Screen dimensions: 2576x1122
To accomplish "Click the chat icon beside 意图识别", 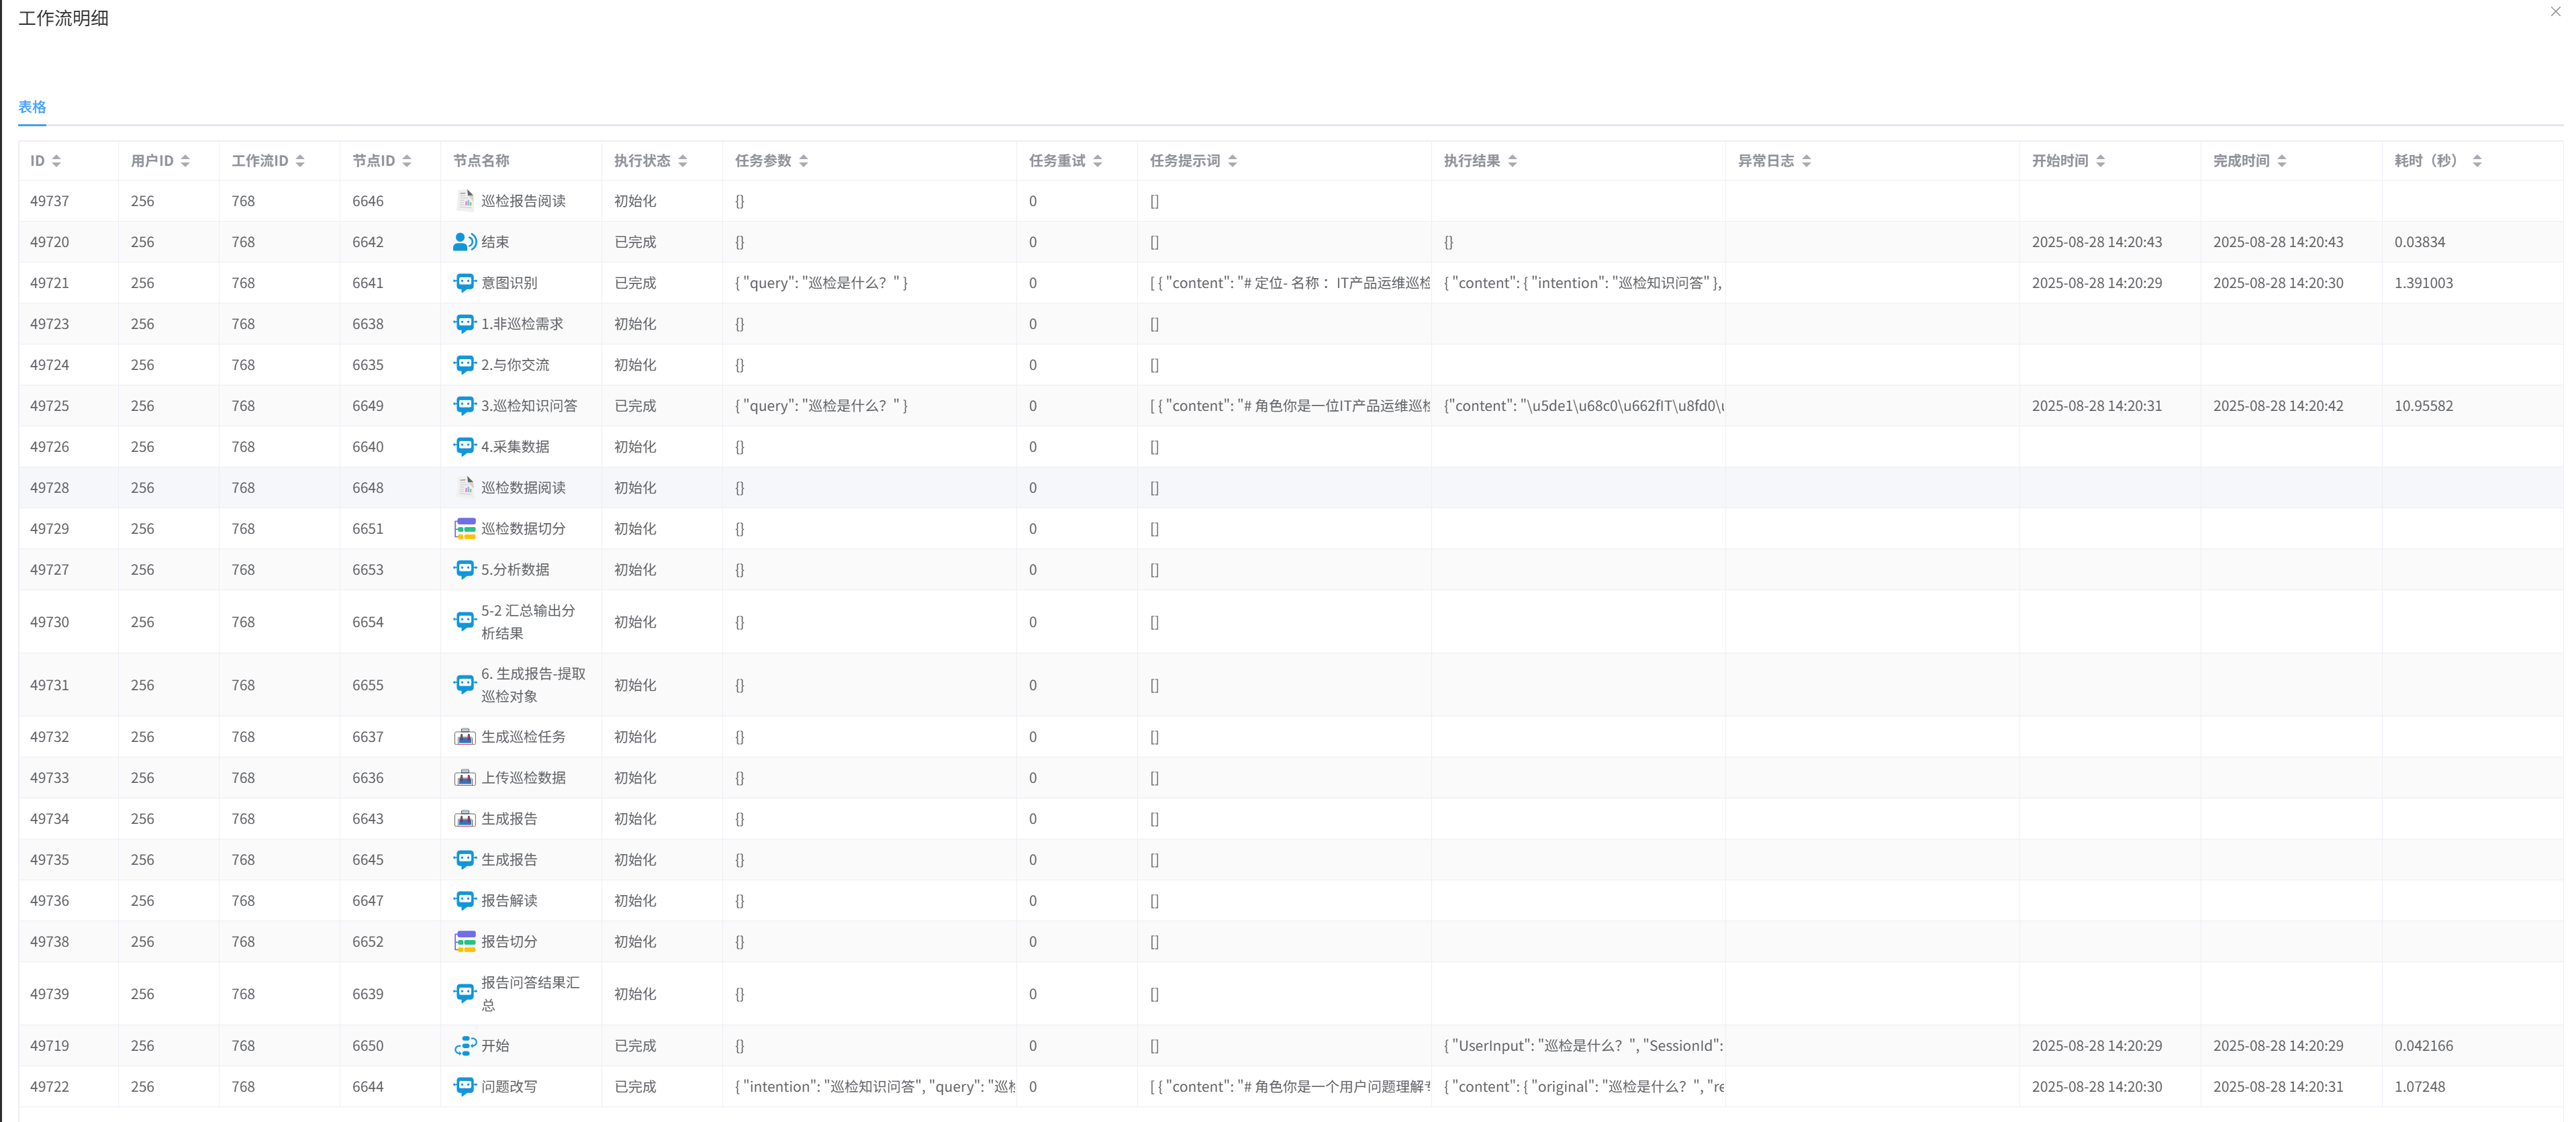I will coord(465,283).
